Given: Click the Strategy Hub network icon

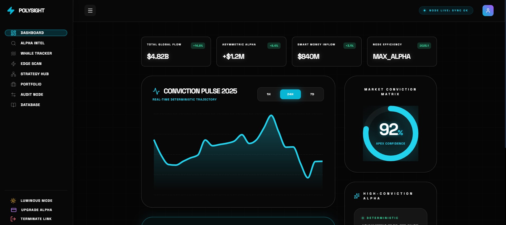Looking at the screenshot, I should click(x=13, y=74).
